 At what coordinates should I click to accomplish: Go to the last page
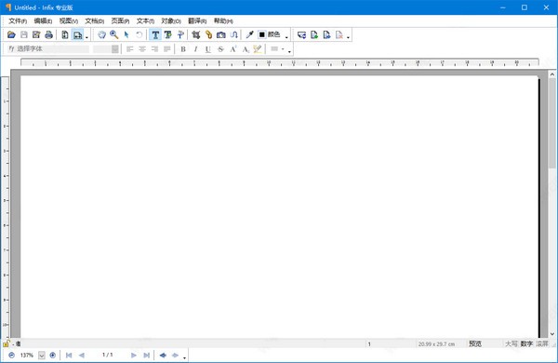(146, 356)
